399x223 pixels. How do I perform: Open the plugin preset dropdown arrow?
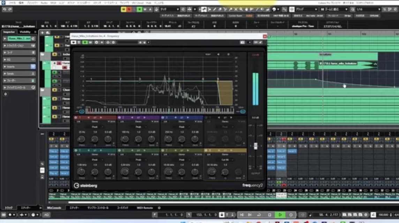point(148,42)
